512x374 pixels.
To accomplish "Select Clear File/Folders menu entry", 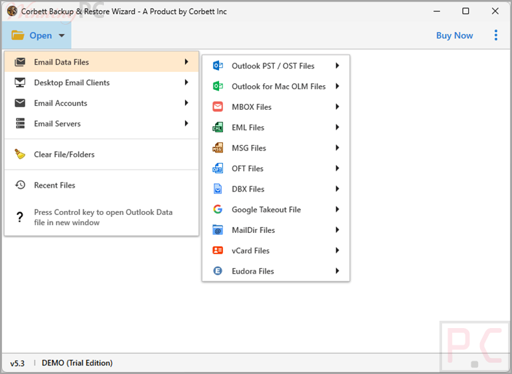I will point(102,154).
